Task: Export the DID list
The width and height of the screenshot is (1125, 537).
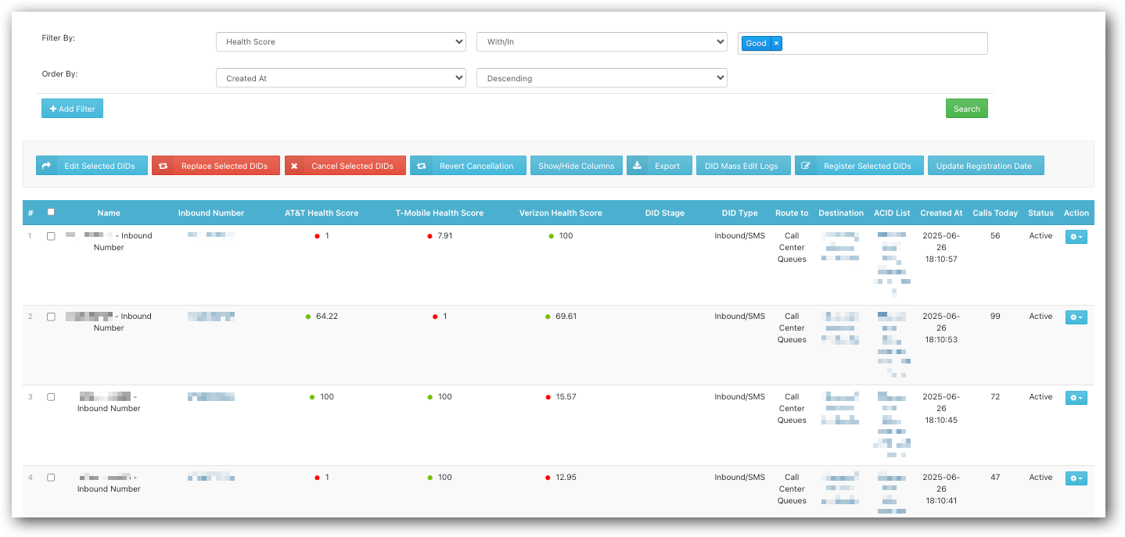Action: 659,166
